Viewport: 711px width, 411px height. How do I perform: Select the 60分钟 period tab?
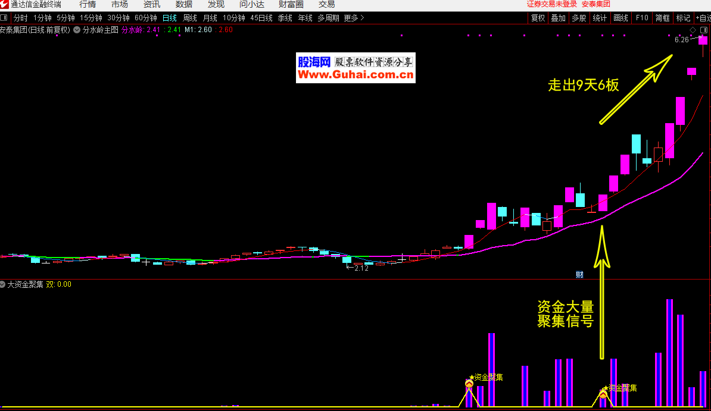coord(145,18)
